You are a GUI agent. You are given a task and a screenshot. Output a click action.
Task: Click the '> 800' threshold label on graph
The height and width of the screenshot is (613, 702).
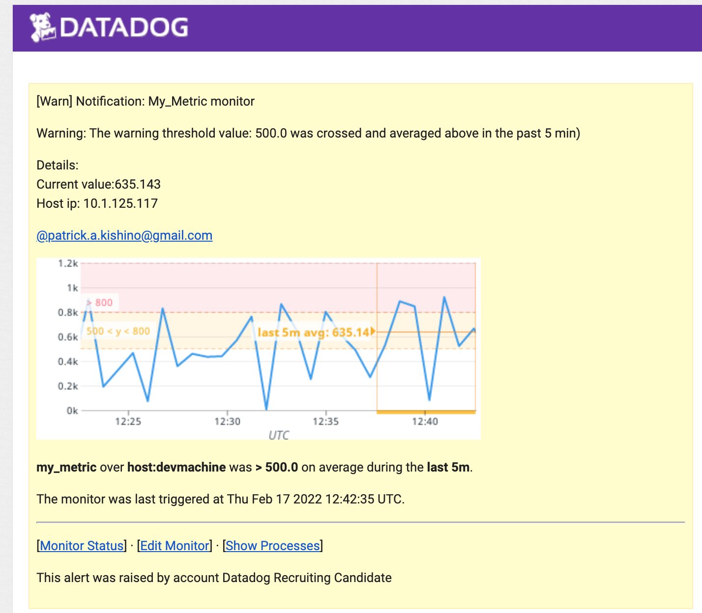coord(100,303)
